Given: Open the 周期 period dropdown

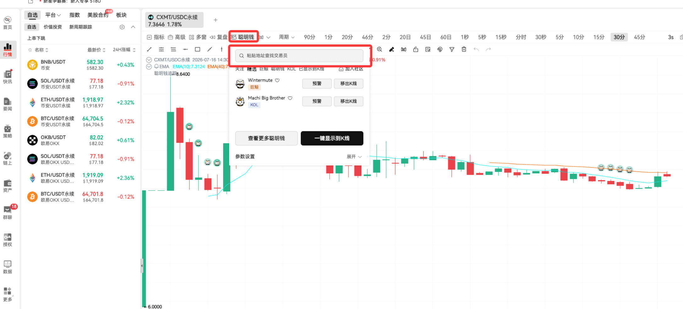Looking at the screenshot, I should click(x=287, y=37).
